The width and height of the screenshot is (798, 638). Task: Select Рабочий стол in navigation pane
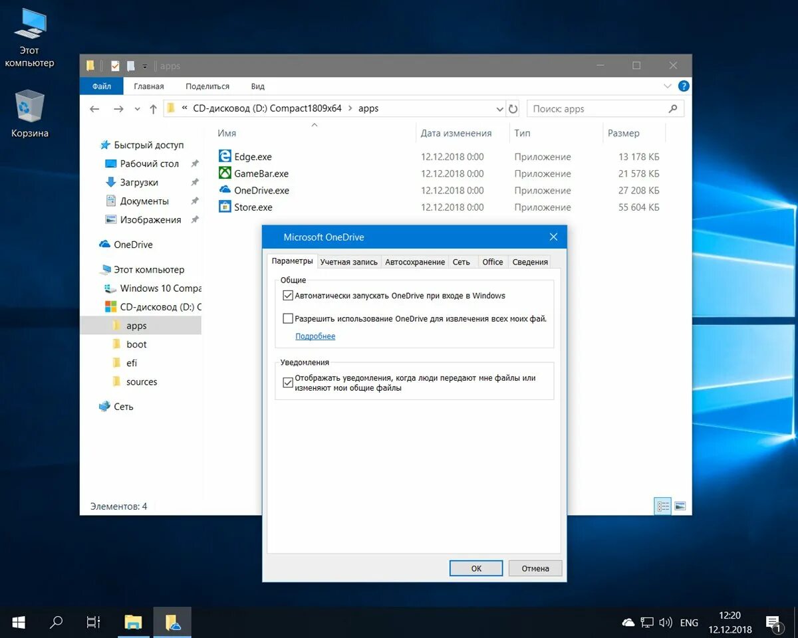(x=150, y=163)
